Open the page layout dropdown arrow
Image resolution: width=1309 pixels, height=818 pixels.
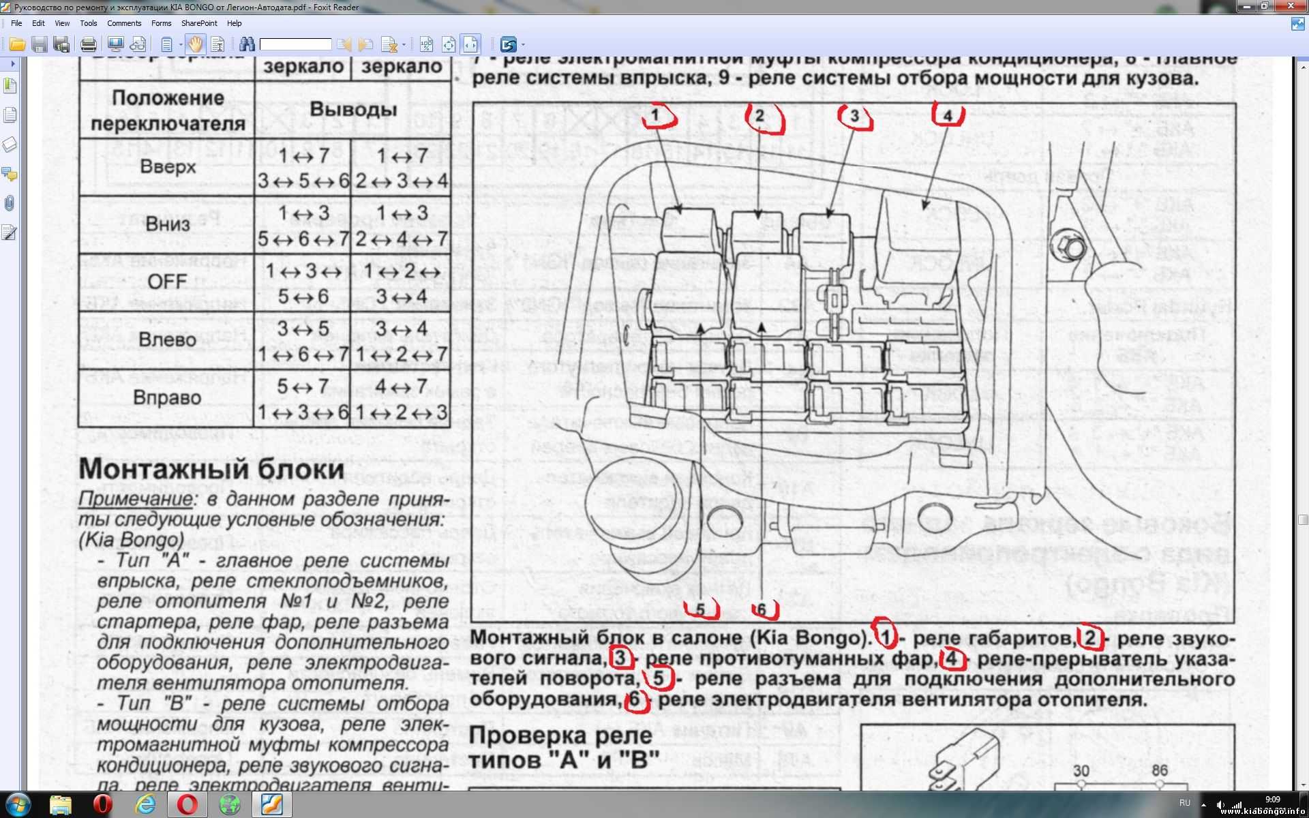pyautogui.click(x=181, y=45)
